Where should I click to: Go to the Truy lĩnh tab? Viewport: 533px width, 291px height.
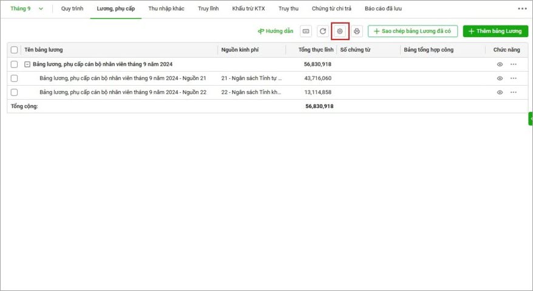click(x=208, y=9)
